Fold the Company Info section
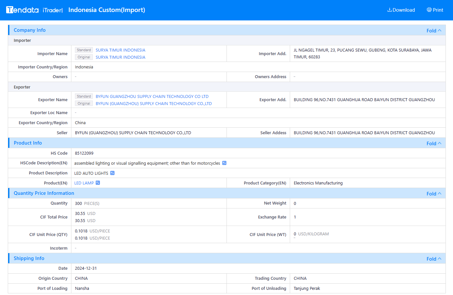453x295 pixels. coord(434,30)
